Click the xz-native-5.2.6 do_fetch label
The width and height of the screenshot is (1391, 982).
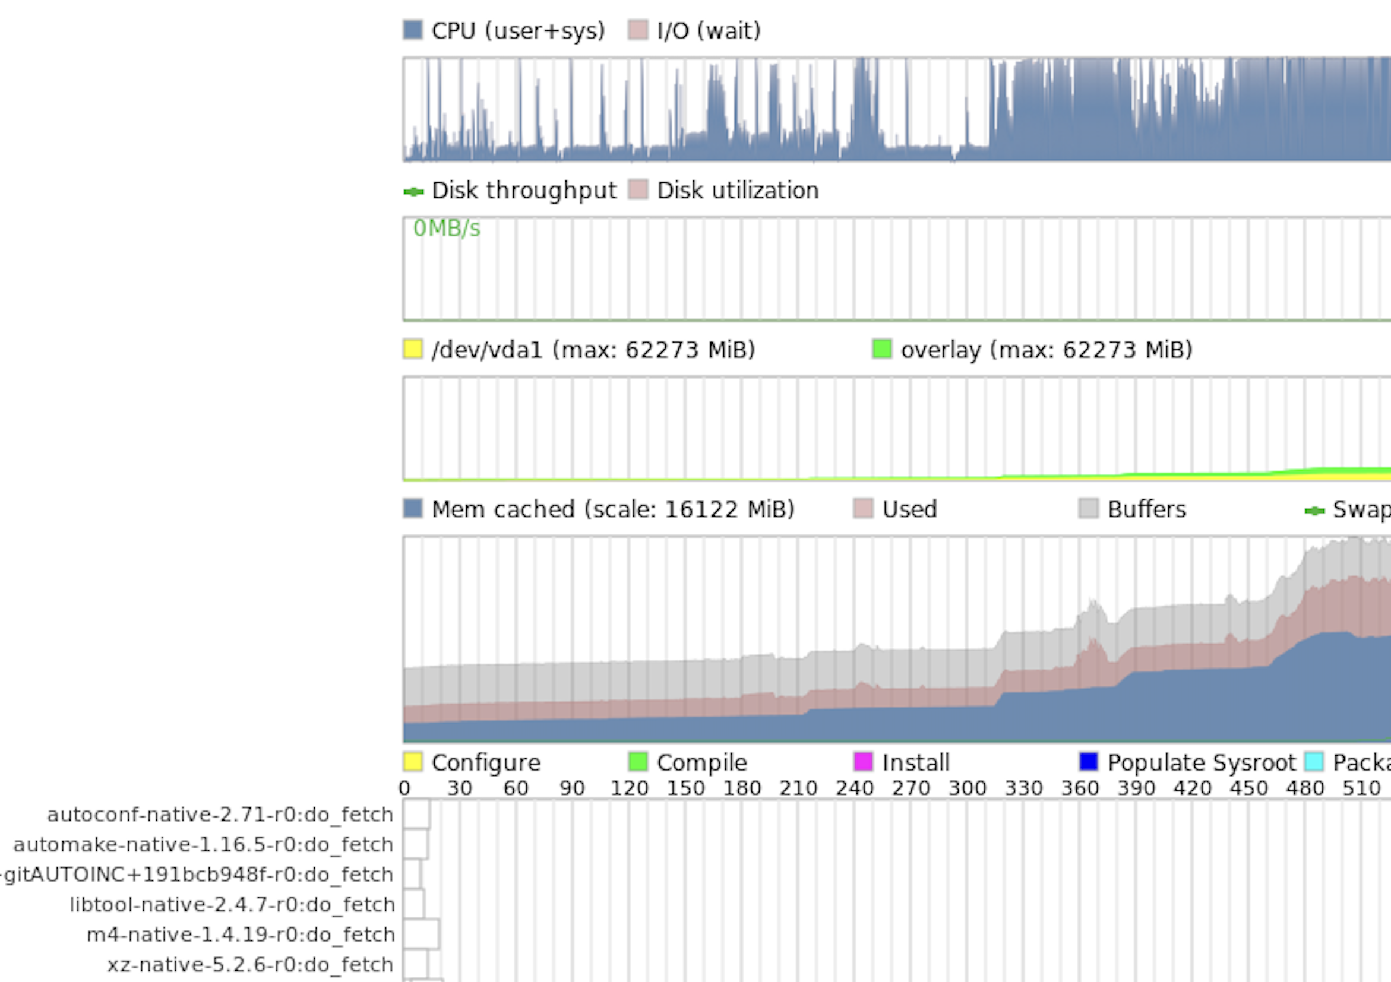(x=250, y=964)
